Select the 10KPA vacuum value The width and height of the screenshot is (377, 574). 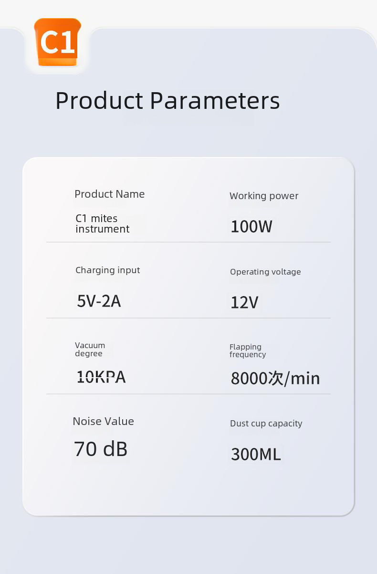pos(101,377)
